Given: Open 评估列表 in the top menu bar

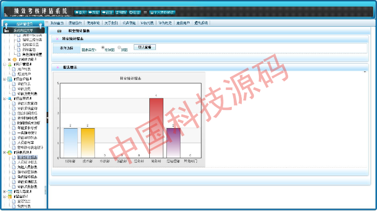Looking at the screenshot, I should pos(147,23).
